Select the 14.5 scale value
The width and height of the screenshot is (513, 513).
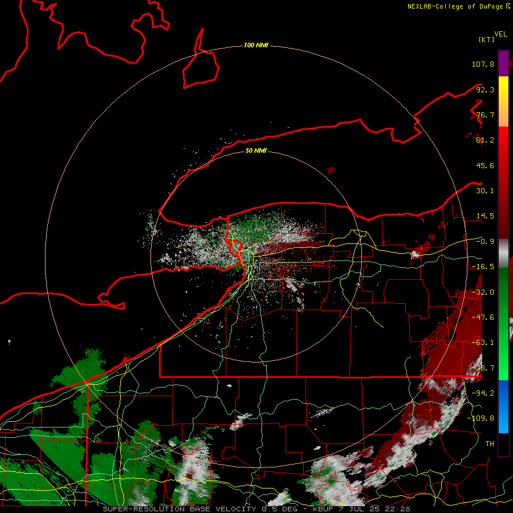(x=485, y=216)
